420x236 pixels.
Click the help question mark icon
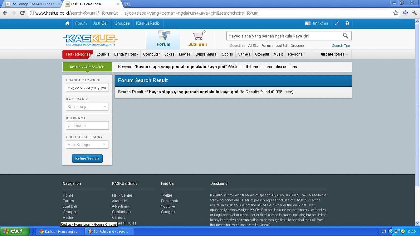pyautogui.click(x=347, y=23)
